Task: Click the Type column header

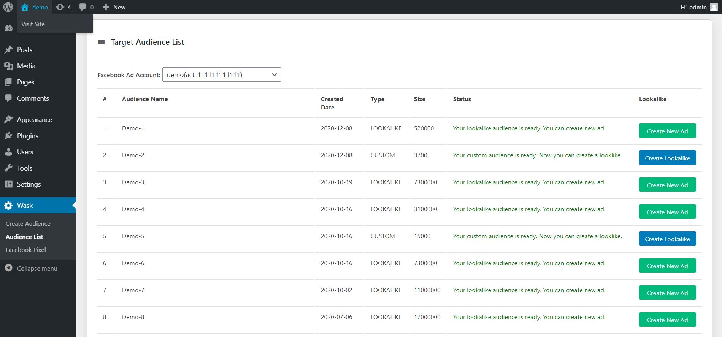Action: pyautogui.click(x=378, y=99)
